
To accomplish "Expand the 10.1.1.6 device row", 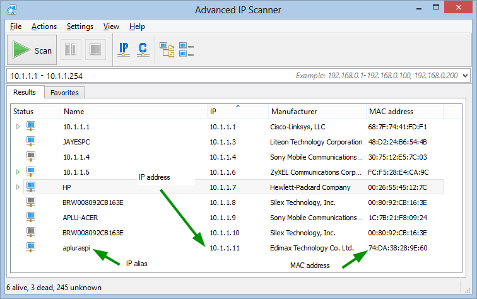I will pos(18,172).
